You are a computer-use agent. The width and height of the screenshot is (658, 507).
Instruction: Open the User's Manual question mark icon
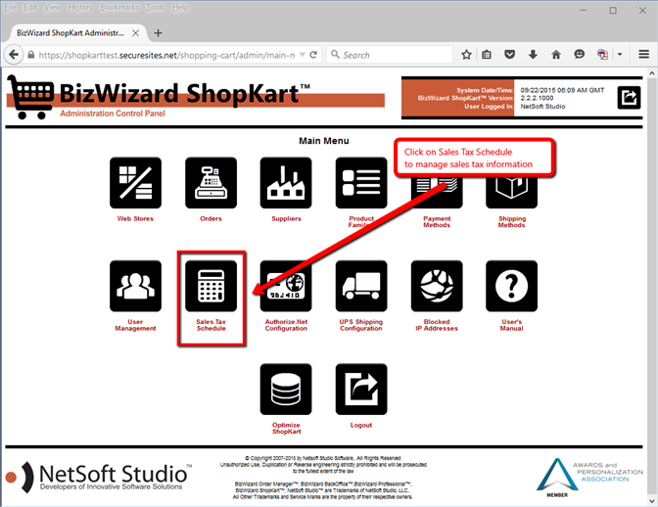click(511, 286)
